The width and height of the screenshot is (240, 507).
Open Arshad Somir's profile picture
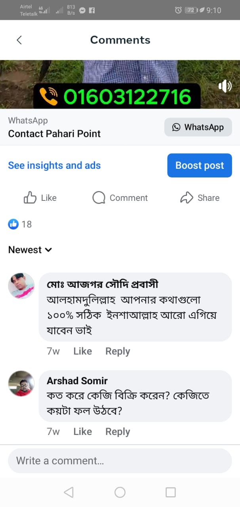[x=21, y=383]
